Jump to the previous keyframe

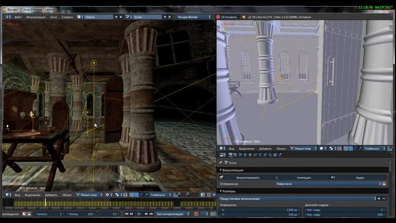[x=131, y=214]
